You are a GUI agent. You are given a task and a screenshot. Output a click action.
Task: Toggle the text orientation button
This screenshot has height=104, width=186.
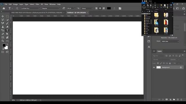[17, 8]
